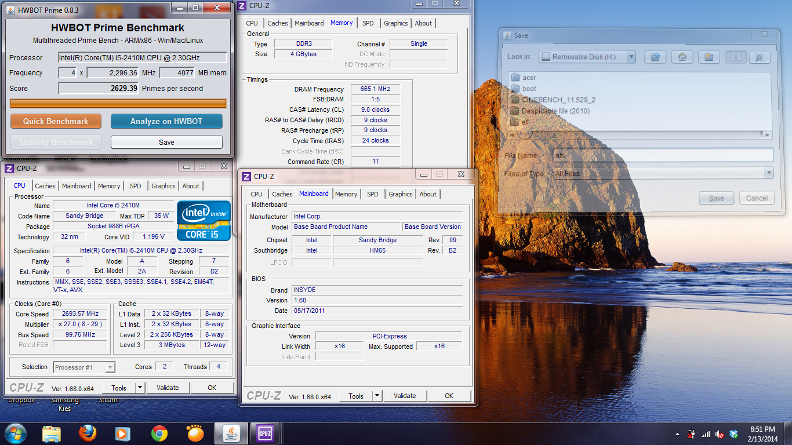
Task: Open Windows Media Player from the taskbar
Action: pos(122,433)
